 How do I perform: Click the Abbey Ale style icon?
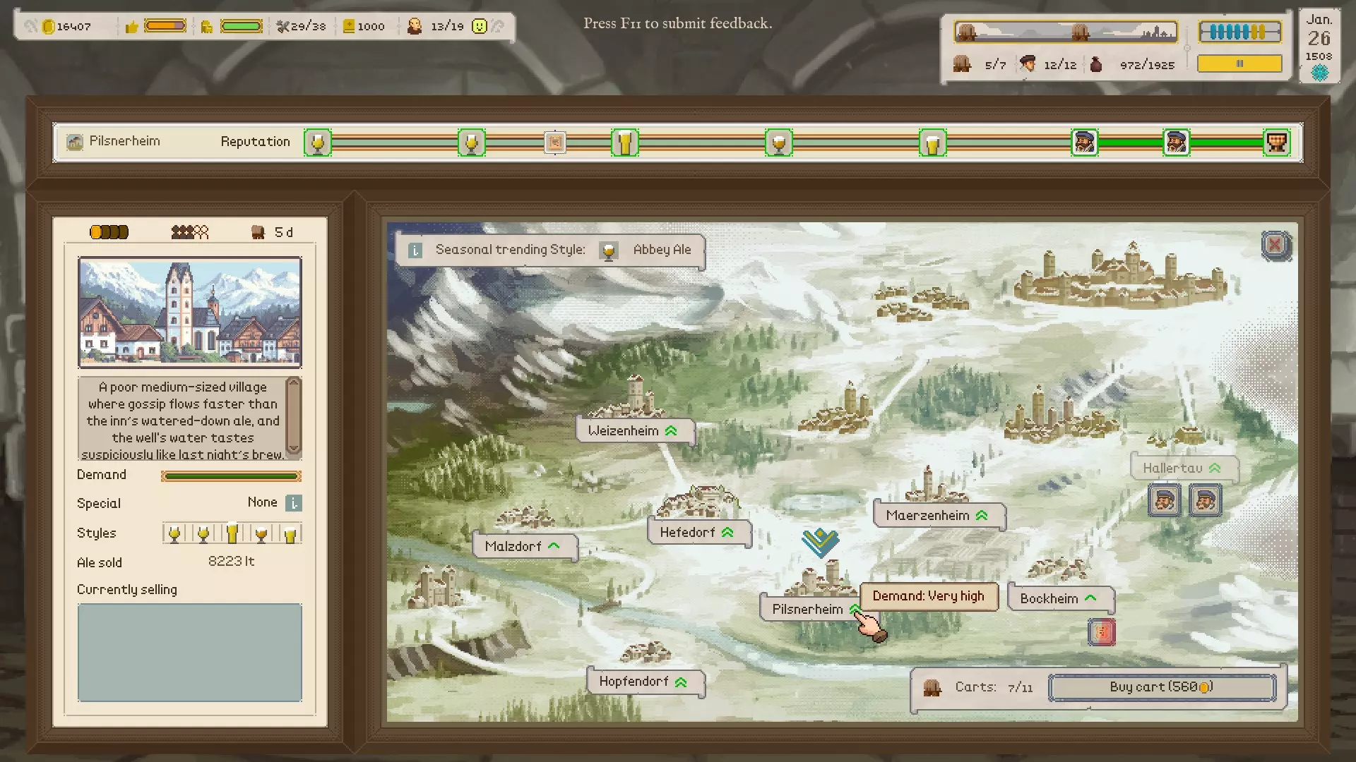pyautogui.click(x=608, y=250)
